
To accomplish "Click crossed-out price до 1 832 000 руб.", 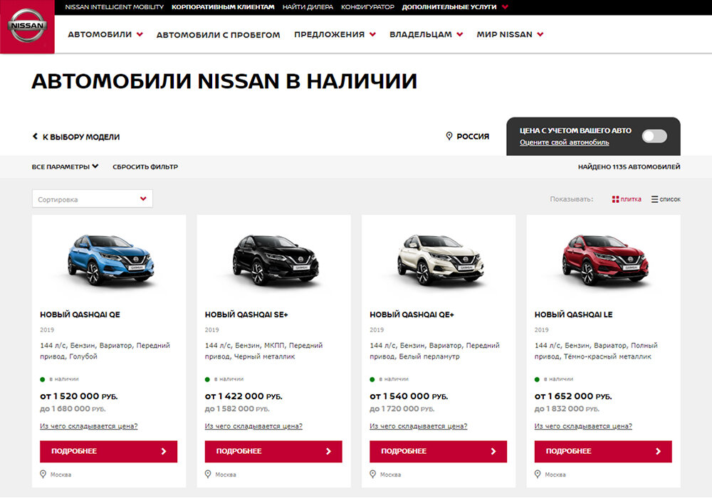I will (567, 408).
